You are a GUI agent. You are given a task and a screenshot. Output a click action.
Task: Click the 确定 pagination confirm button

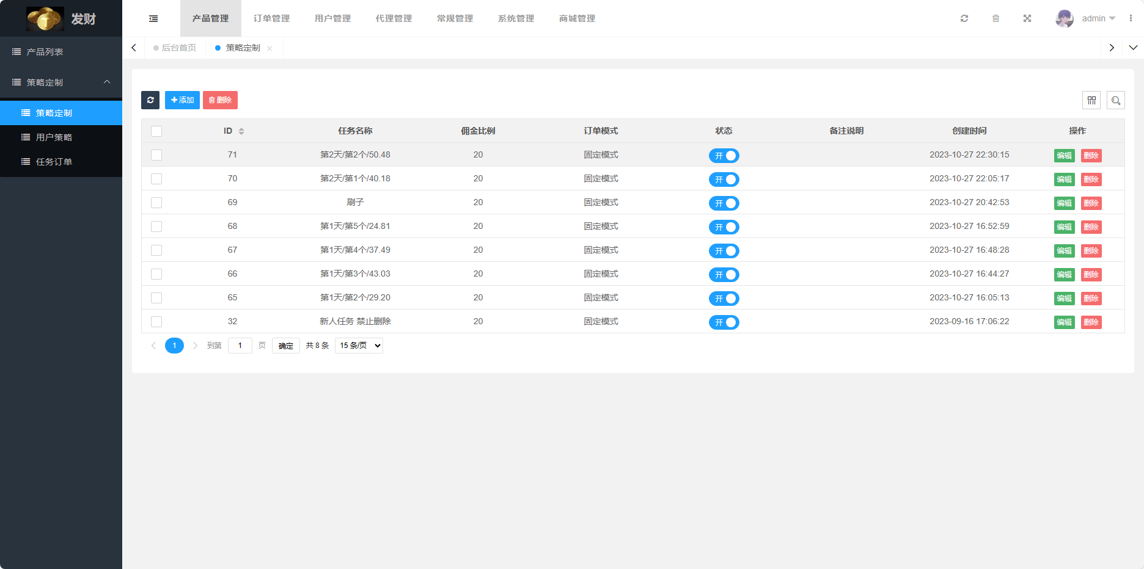[286, 346]
